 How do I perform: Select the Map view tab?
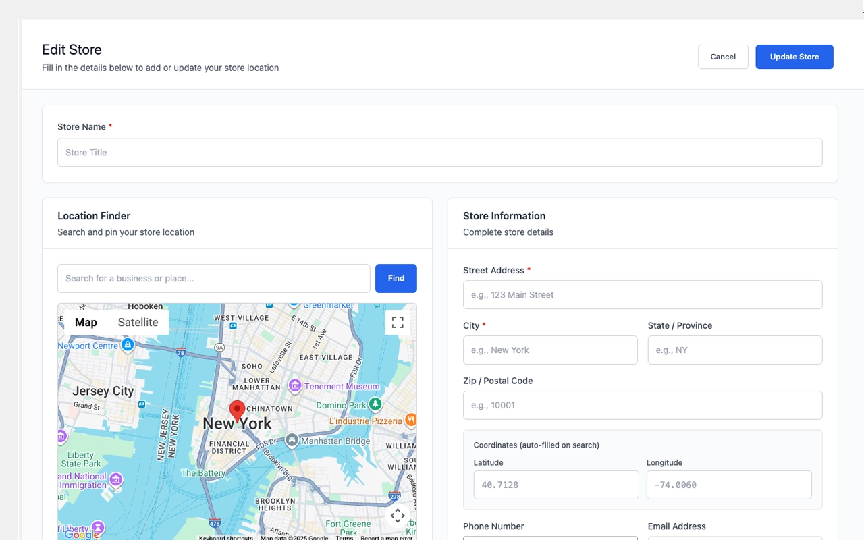pos(85,322)
